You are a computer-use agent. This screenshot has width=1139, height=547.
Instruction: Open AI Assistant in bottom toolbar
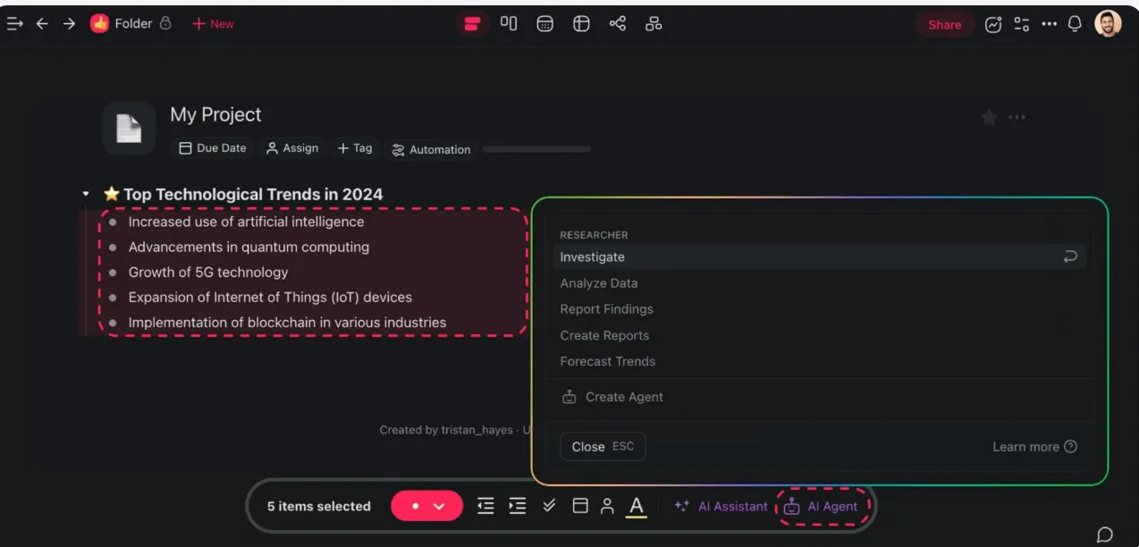click(x=721, y=506)
